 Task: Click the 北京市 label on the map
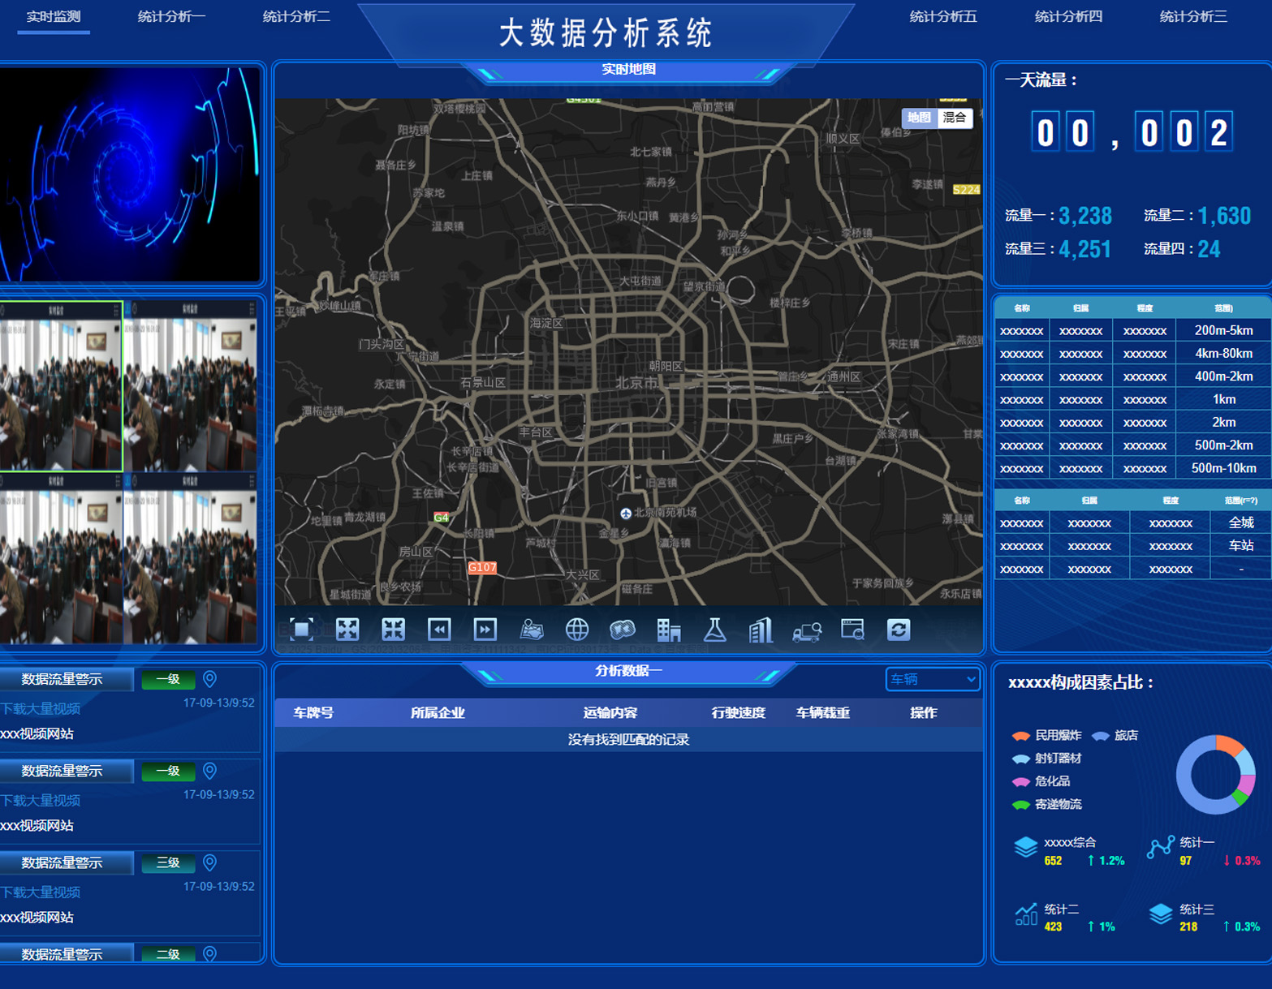[x=637, y=383]
